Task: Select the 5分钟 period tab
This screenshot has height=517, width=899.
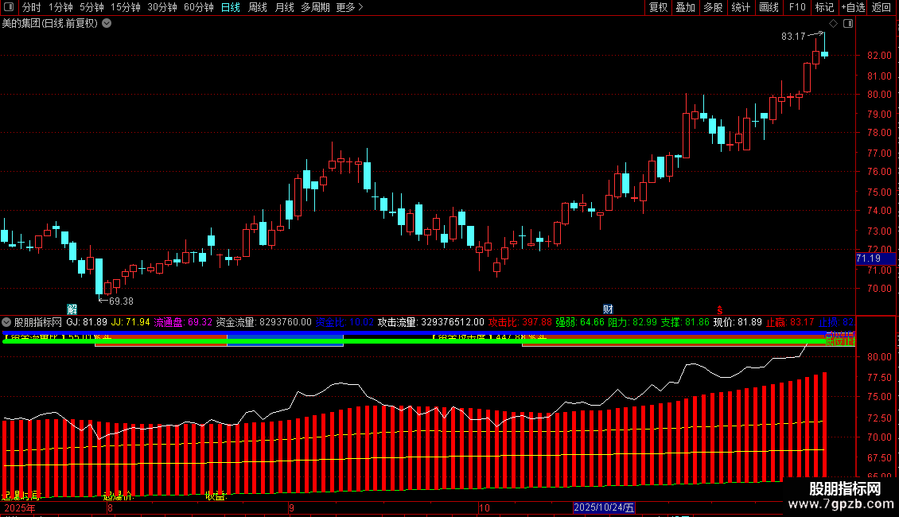Action: [91, 7]
